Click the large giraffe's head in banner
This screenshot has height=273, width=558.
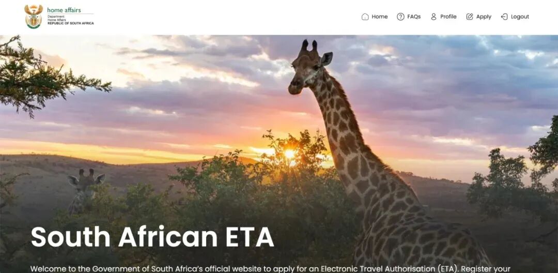point(309,68)
